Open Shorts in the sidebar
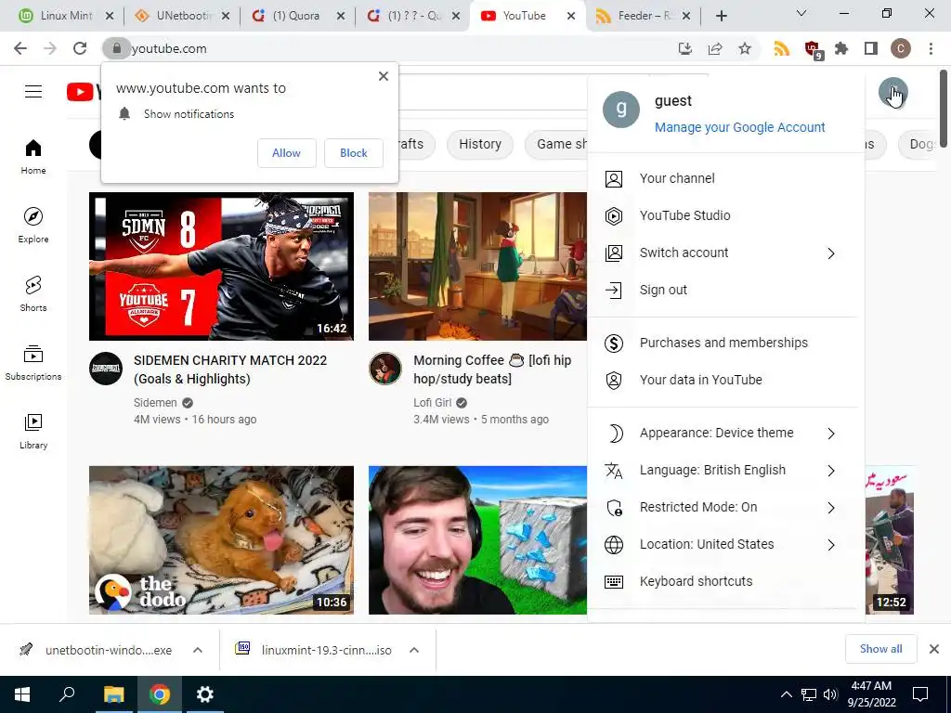Image resolution: width=951 pixels, height=713 pixels. 33,293
